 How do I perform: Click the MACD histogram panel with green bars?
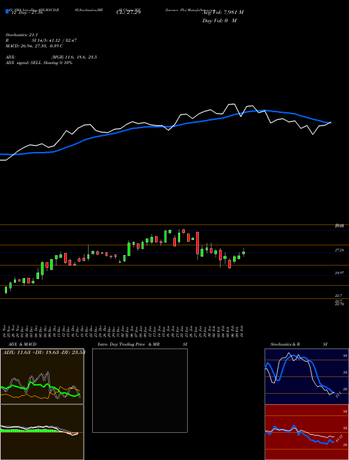(x=42, y=432)
